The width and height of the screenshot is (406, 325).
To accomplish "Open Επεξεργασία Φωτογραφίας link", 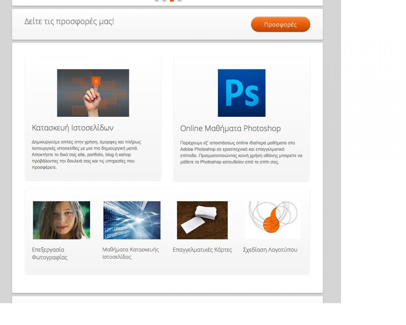I will pos(50,254).
